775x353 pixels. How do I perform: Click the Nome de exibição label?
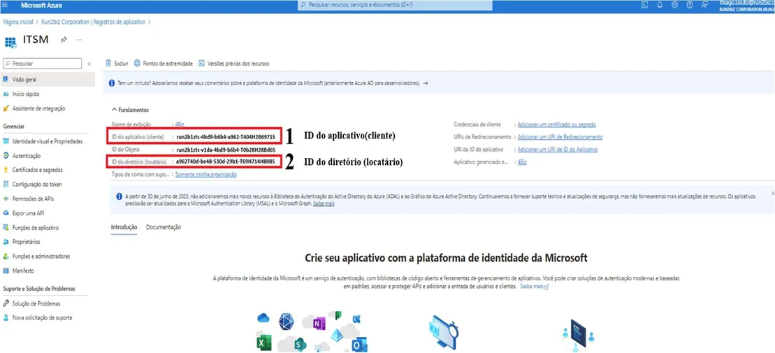point(131,124)
